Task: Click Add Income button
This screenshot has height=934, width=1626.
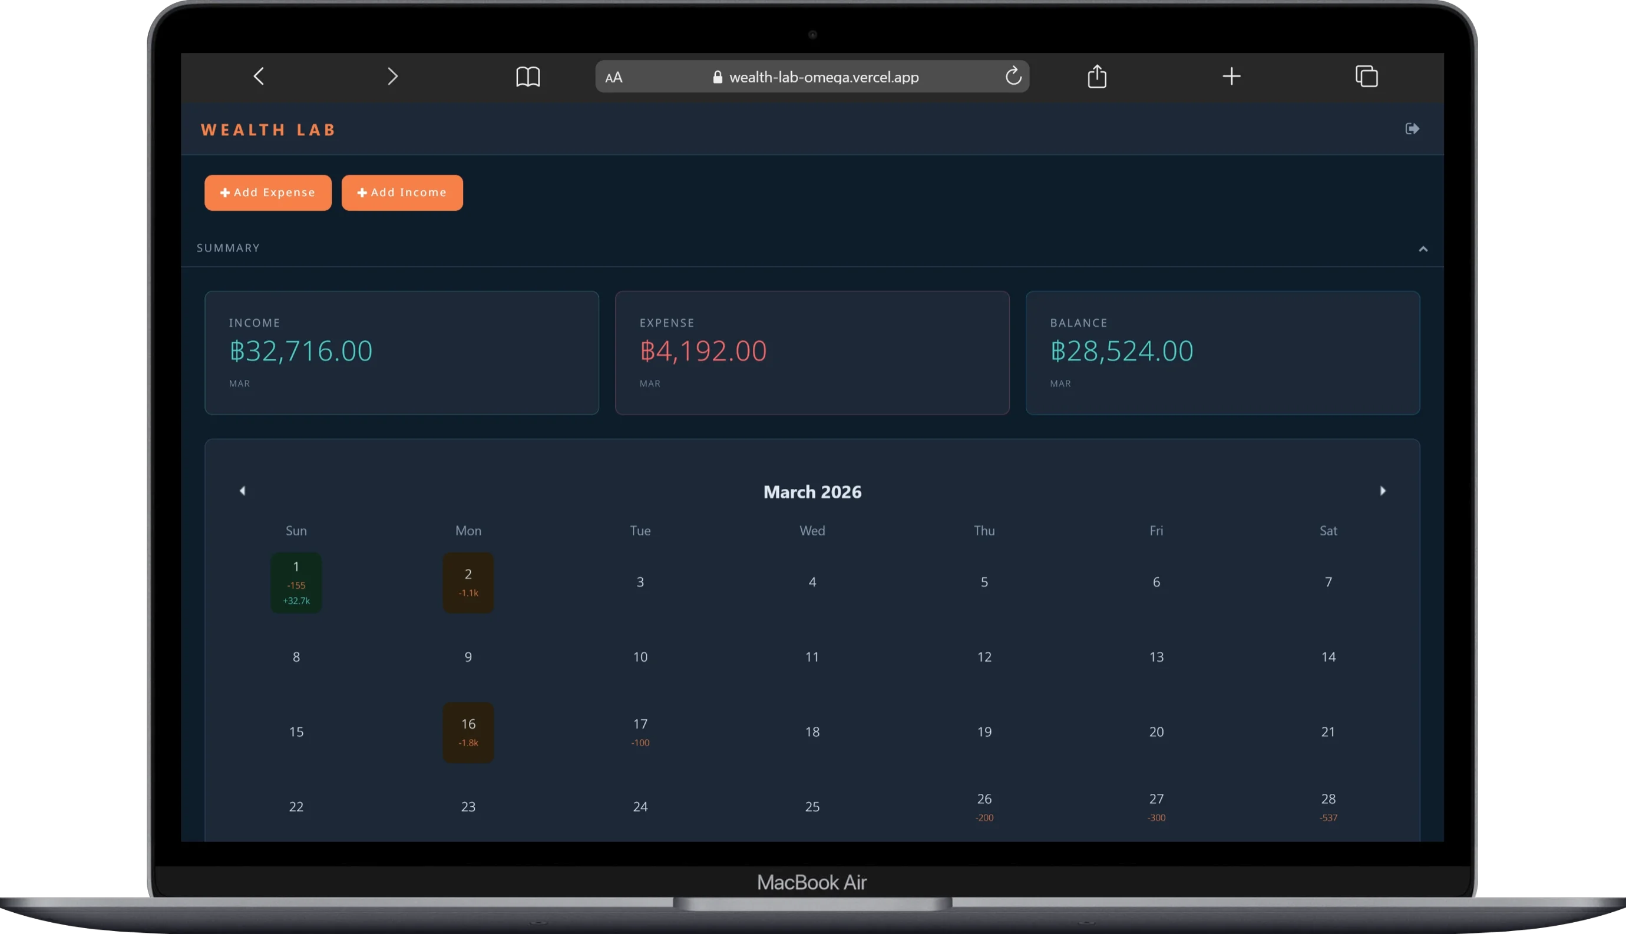Action: point(402,193)
